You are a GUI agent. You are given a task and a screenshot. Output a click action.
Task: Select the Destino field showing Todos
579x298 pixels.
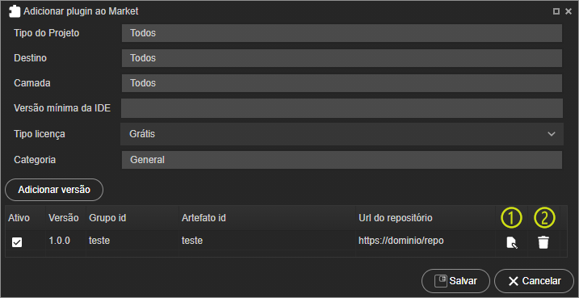[x=342, y=58]
